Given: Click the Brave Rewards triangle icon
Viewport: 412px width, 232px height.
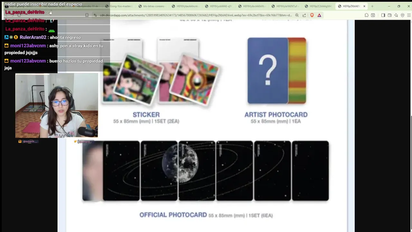Looking at the screenshot, I should tap(319, 15).
